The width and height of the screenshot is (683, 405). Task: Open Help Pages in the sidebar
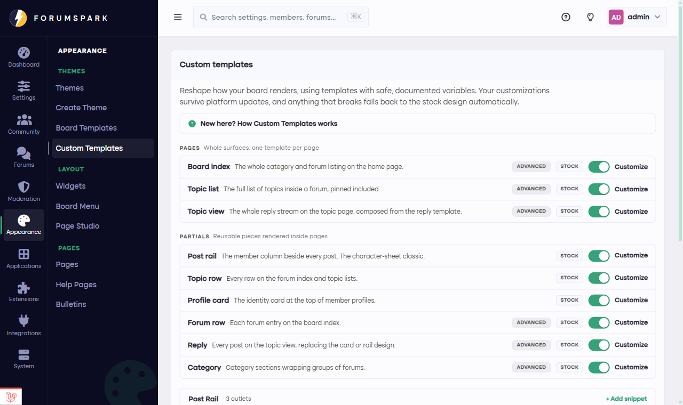[x=76, y=285]
